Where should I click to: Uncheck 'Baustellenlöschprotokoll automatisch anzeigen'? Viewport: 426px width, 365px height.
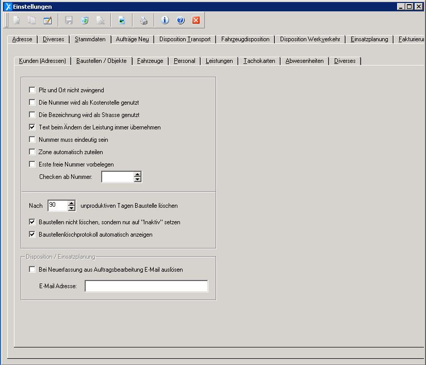pyautogui.click(x=32, y=235)
